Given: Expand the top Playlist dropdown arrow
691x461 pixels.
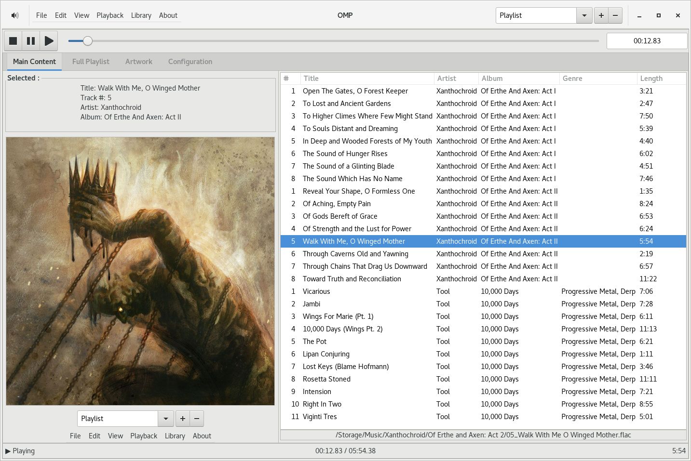Looking at the screenshot, I should coord(584,15).
